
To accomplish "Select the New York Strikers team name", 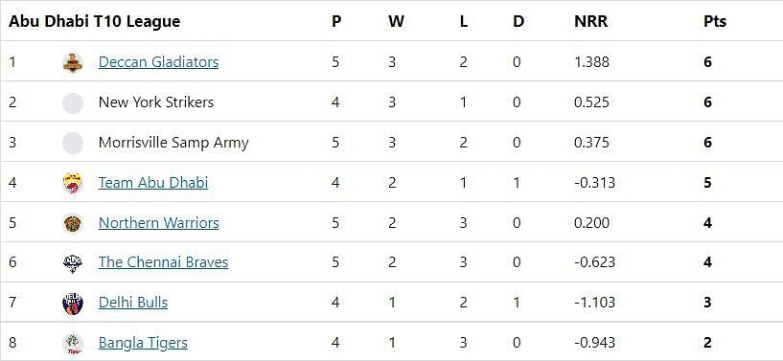I will (156, 102).
